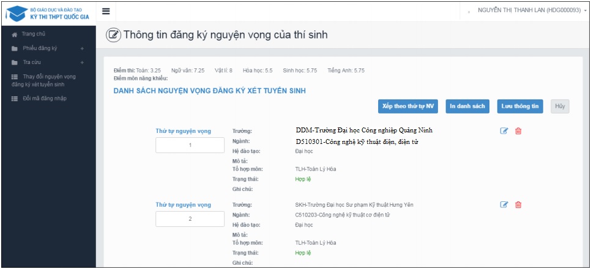Click the Ngữ văn: 7.25 score
The height and width of the screenshot is (269, 591).
pyautogui.click(x=188, y=70)
